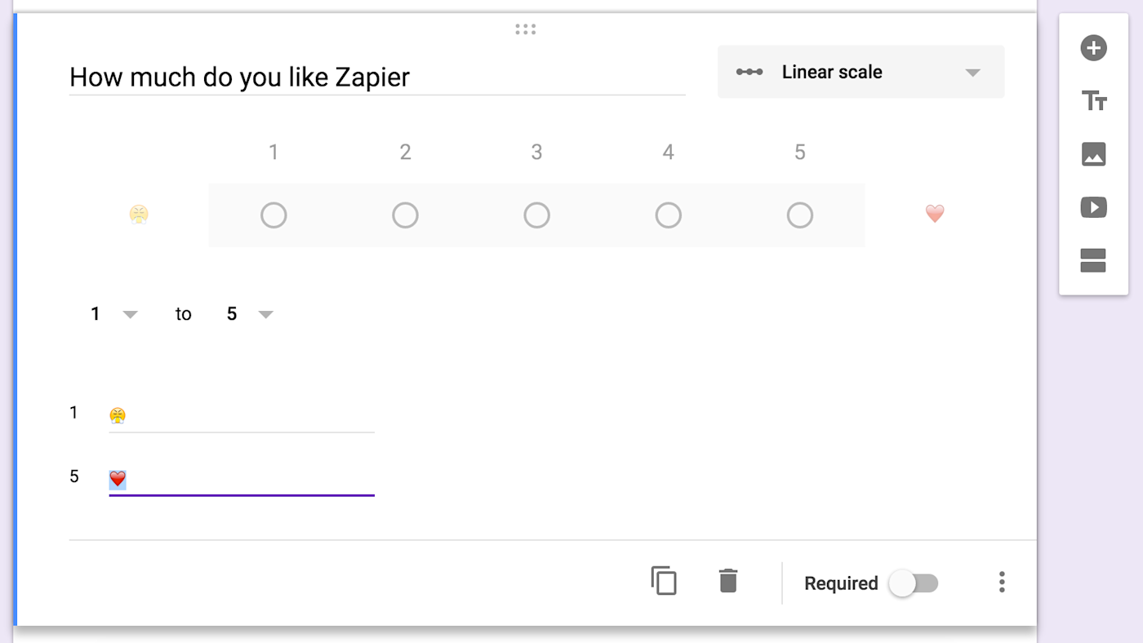Delete the question with trash icon
This screenshot has height=643, width=1143.
point(727,581)
